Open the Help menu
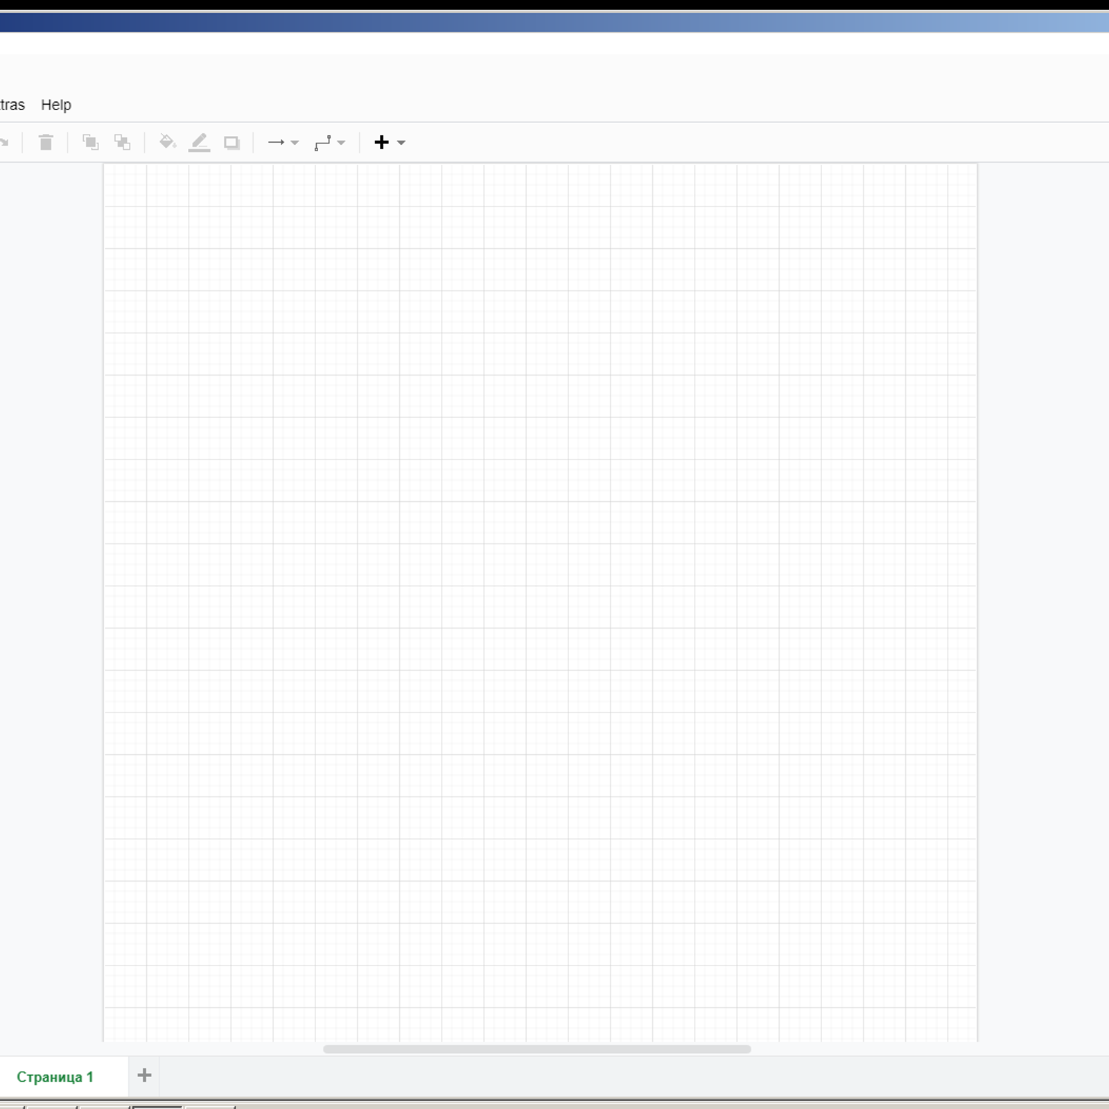 point(56,105)
